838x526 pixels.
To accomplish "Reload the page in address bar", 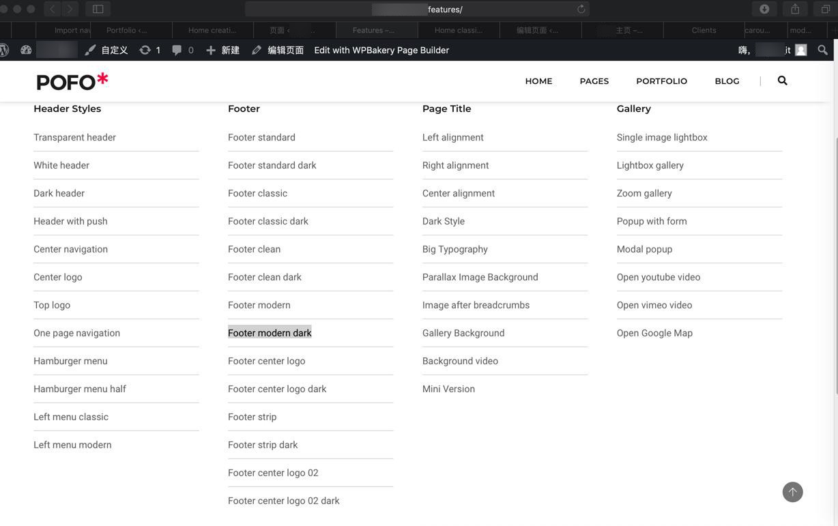I will (581, 9).
